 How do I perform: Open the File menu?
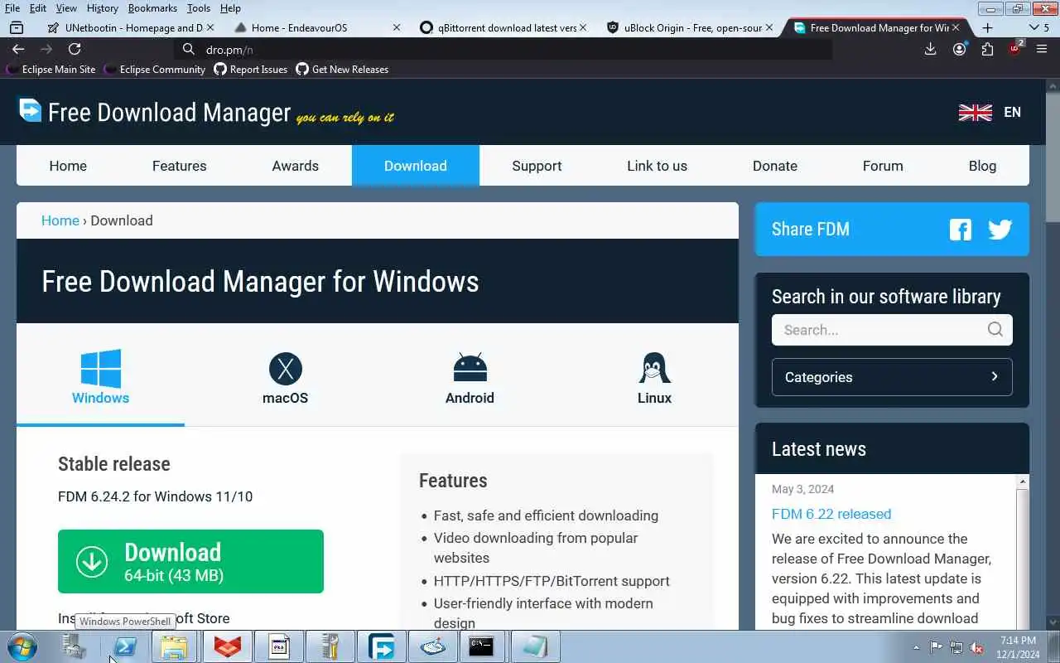point(12,7)
